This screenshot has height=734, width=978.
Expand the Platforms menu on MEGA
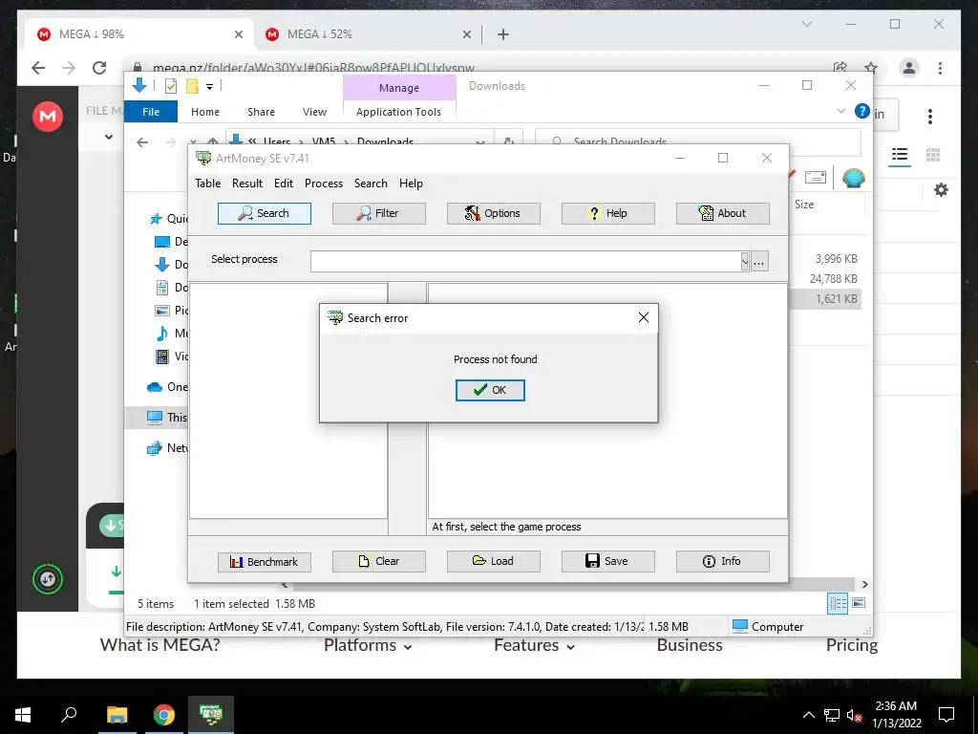[368, 645]
